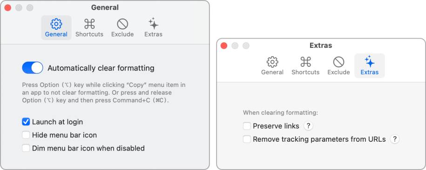426x170 pixels.
Task: Uncheck Launch at login
Action: click(26, 122)
